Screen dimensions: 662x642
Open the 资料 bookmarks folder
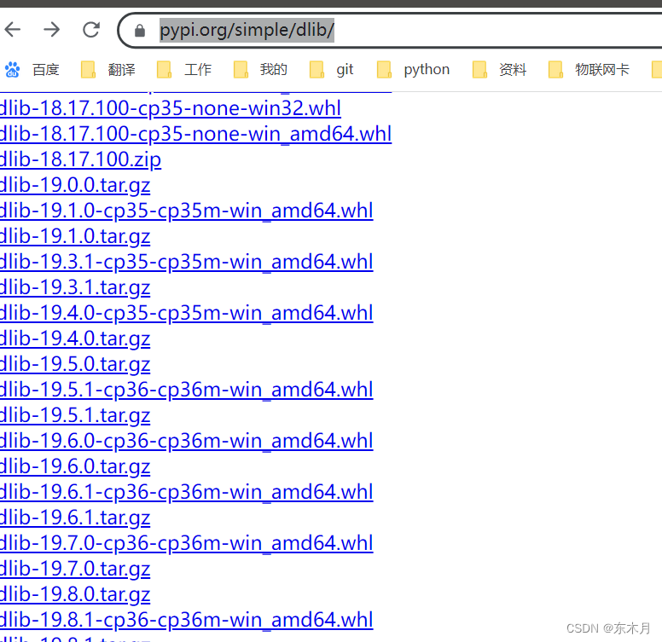[499, 70]
